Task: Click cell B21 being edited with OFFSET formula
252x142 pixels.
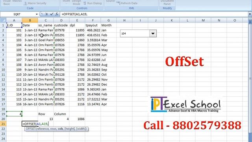Action: pos(30,124)
